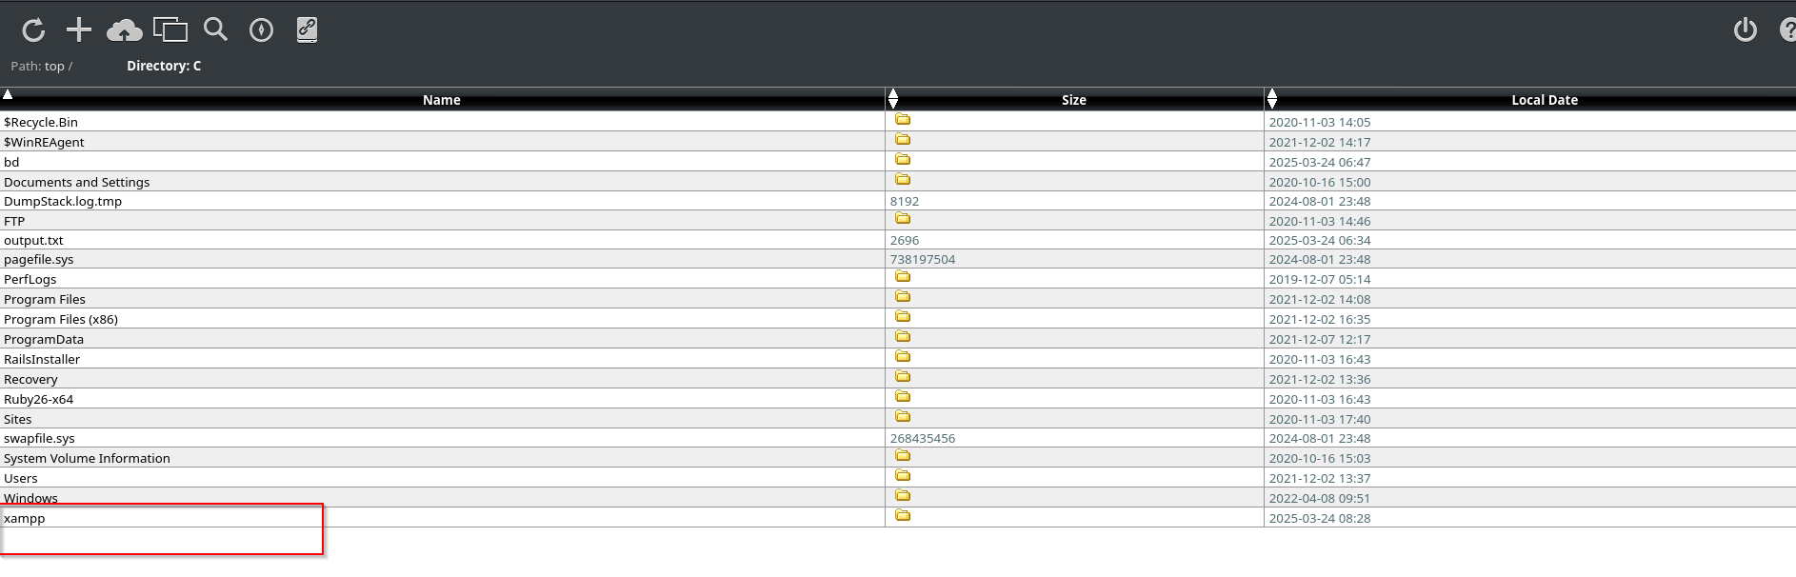Refresh the directory listing
The width and height of the screenshot is (1796, 577).
pyautogui.click(x=33, y=30)
